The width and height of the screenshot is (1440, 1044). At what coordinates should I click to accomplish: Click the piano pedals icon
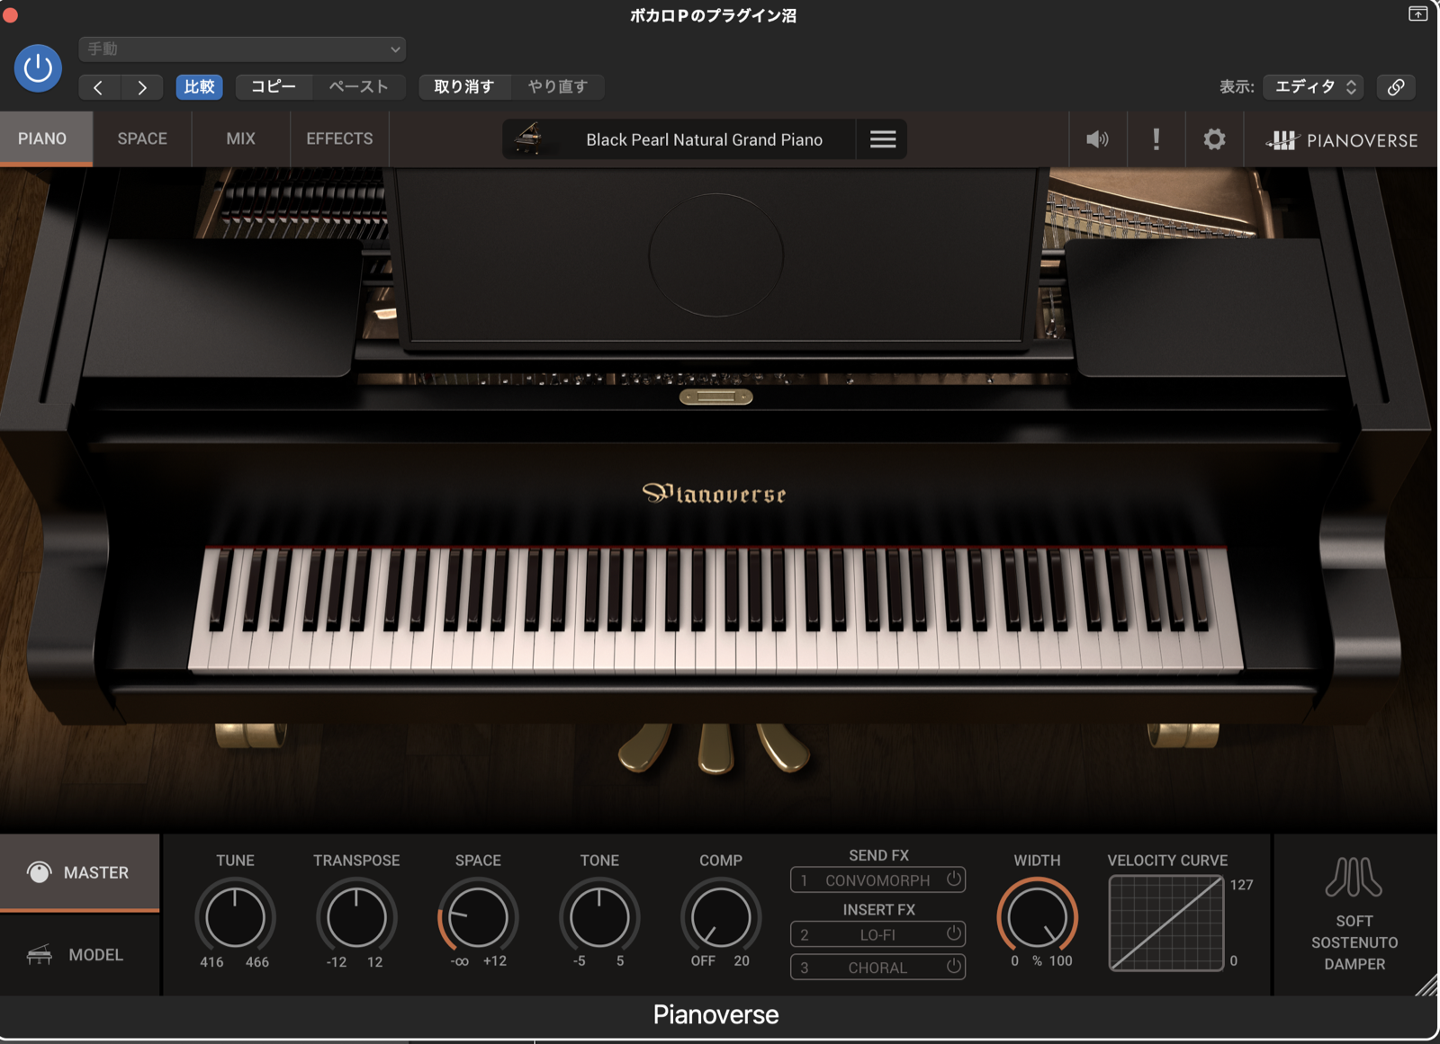click(1353, 877)
